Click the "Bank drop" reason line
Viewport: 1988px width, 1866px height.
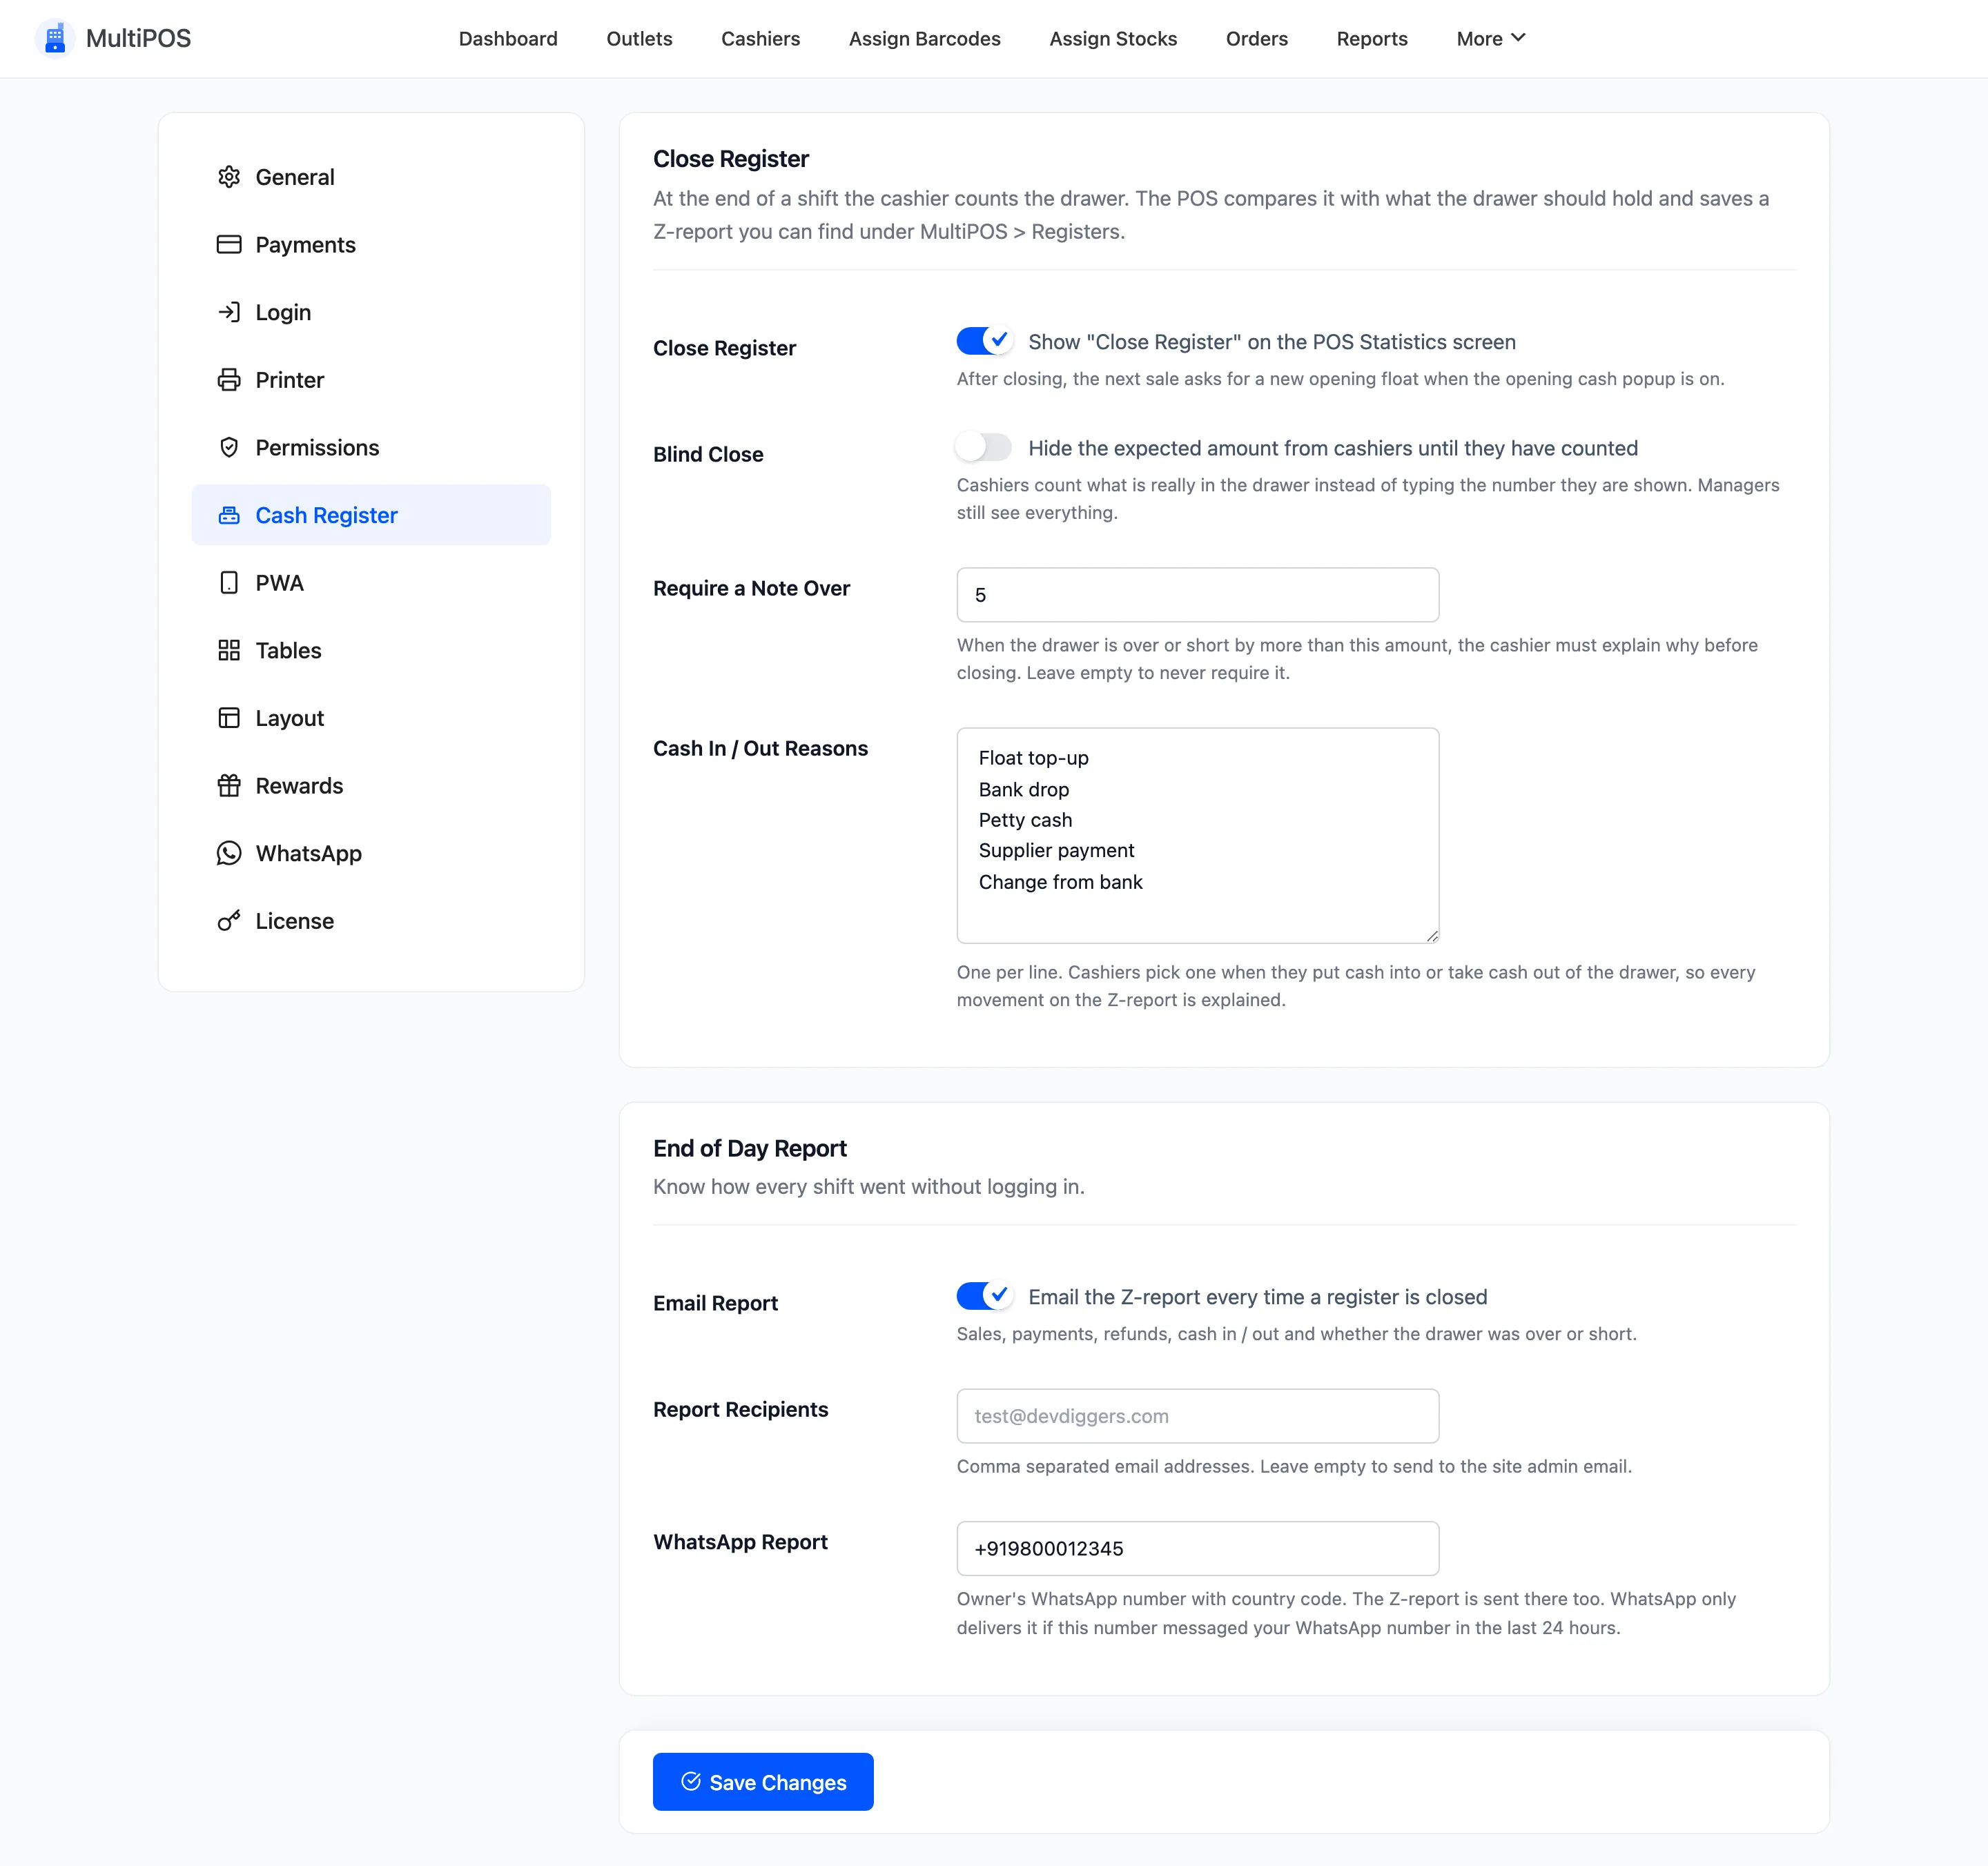point(1024,789)
